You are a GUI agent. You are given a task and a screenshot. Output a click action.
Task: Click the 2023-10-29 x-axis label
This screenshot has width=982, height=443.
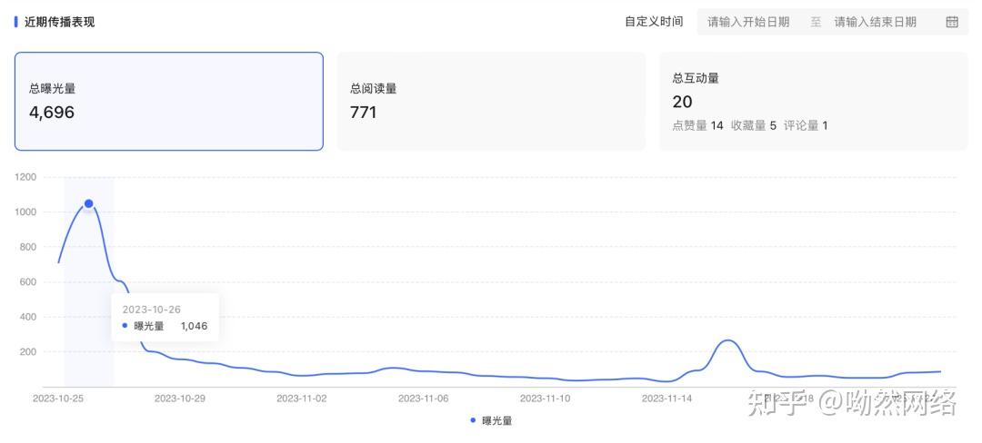tap(180, 398)
